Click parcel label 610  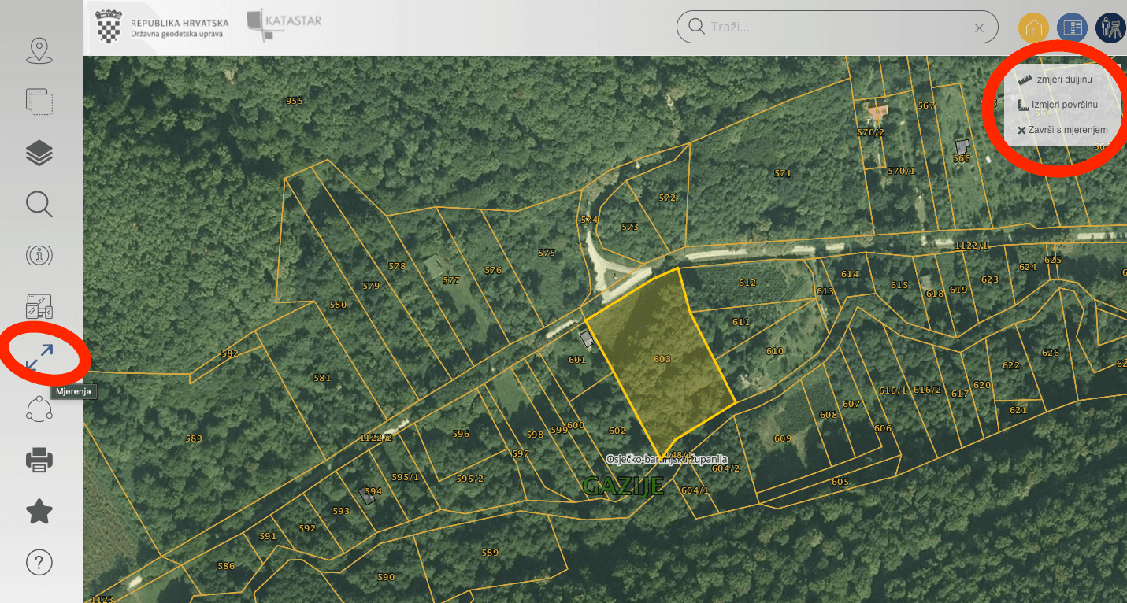(x=775, y=351)
